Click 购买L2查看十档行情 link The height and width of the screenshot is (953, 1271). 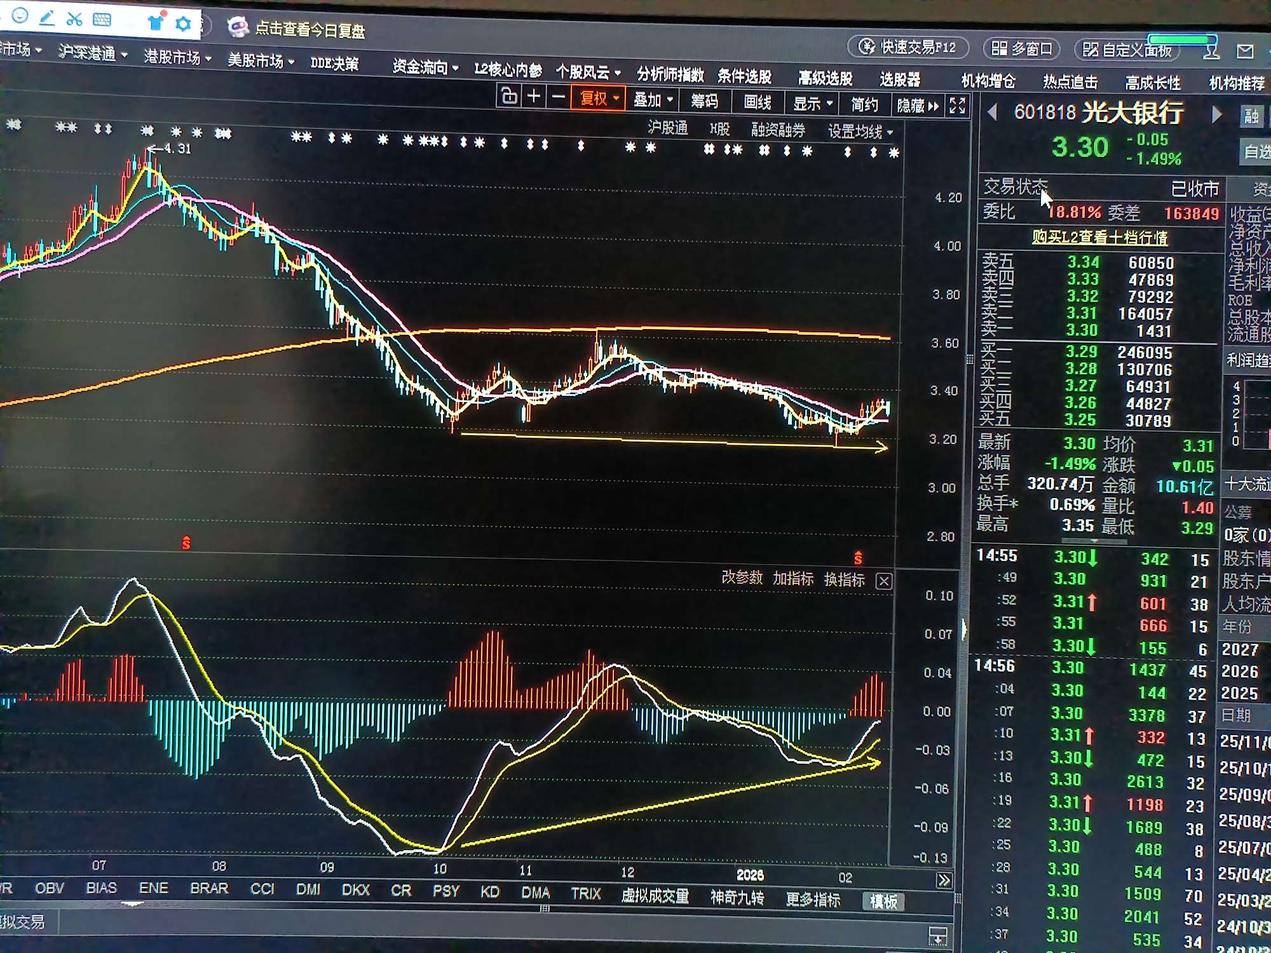click(1099, 238)
